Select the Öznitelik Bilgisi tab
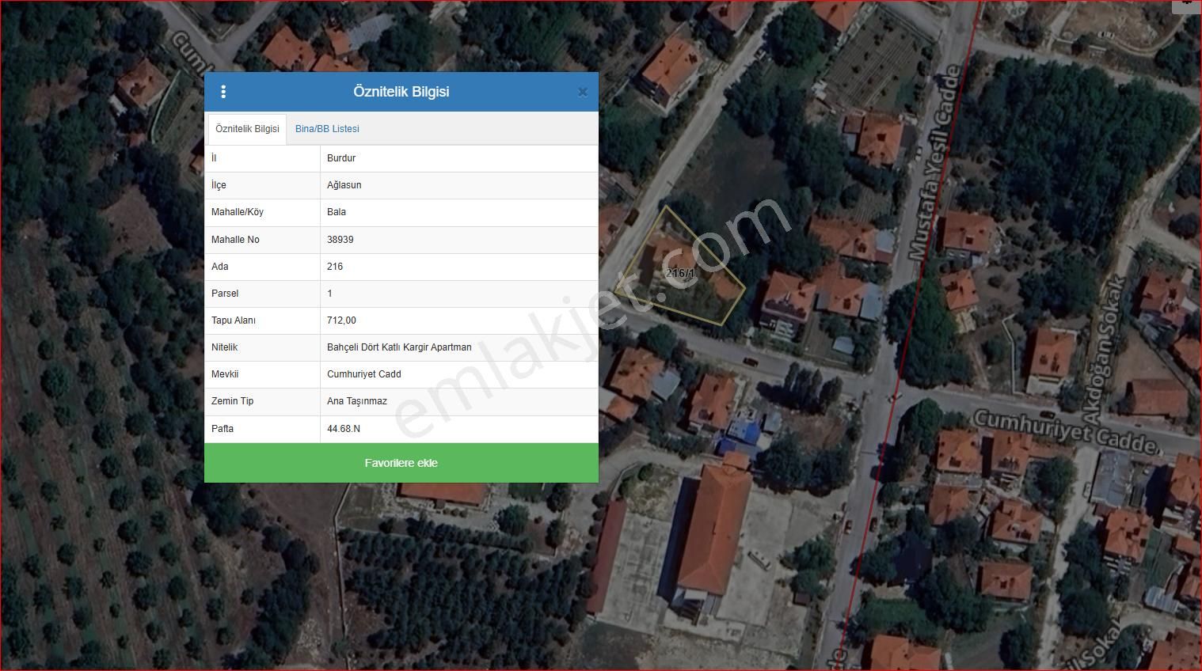 point(247,129)
